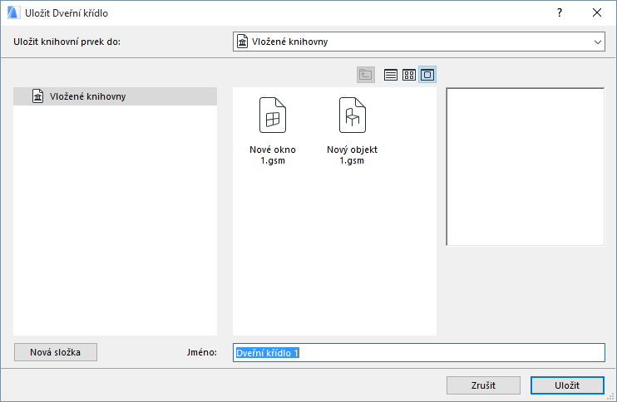Confirm with the Uložit button

click(x=567, y=385)
